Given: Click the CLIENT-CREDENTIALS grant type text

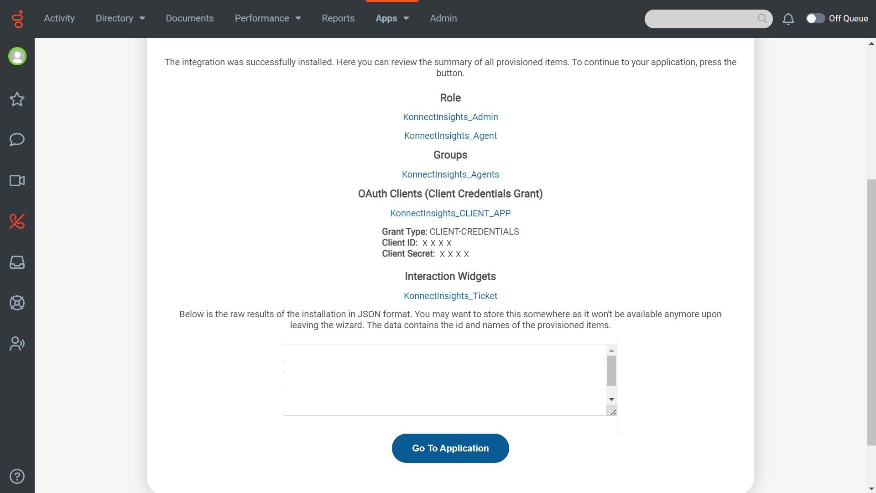Looking at the screenshot, I should pos(474,232).
